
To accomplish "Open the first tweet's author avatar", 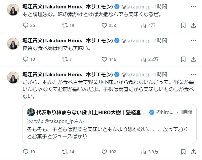I will pos(13,10).
